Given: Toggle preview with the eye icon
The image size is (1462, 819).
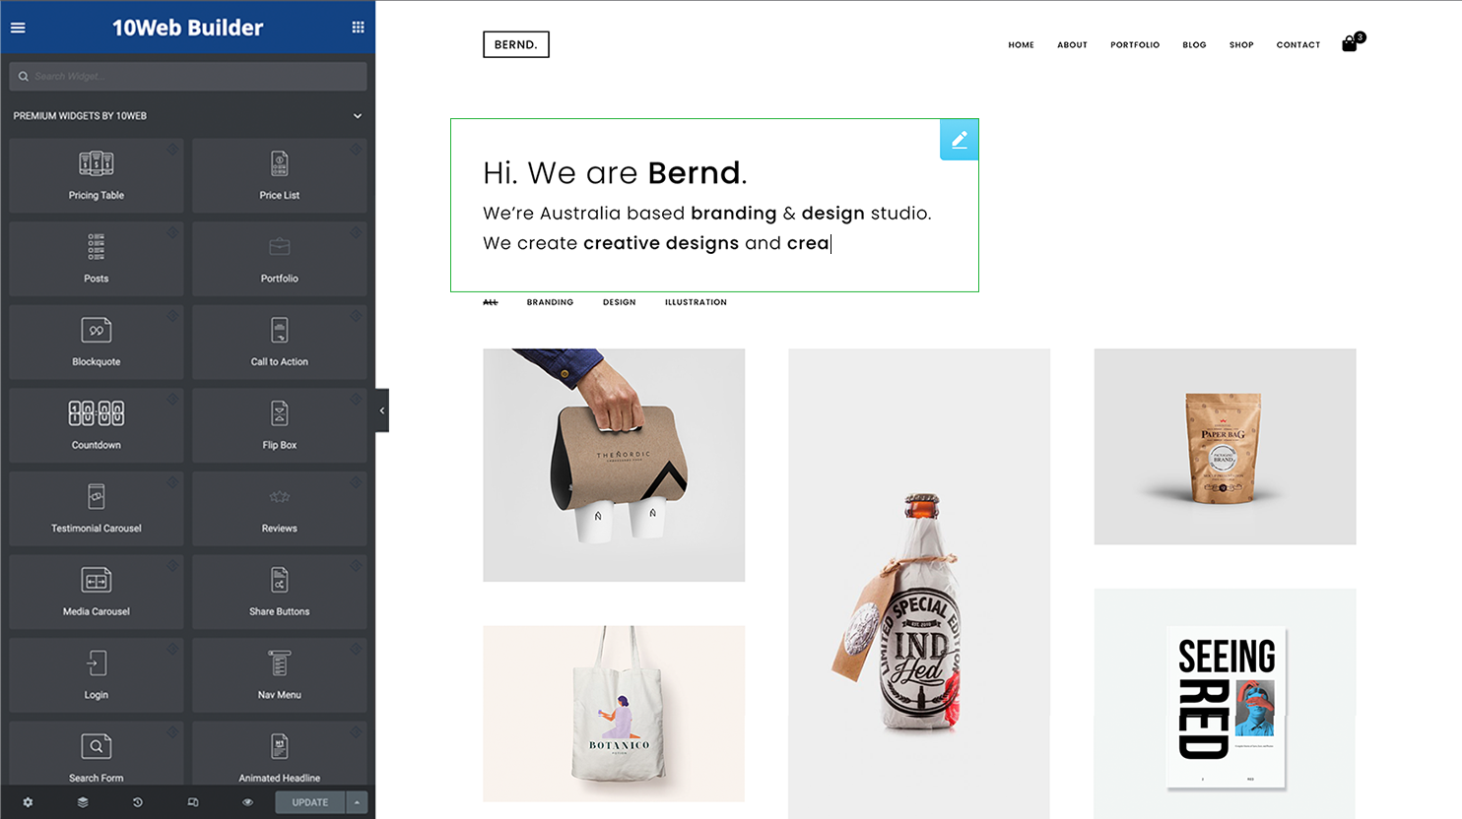Looking at the screenshot, I should point(247,802).
